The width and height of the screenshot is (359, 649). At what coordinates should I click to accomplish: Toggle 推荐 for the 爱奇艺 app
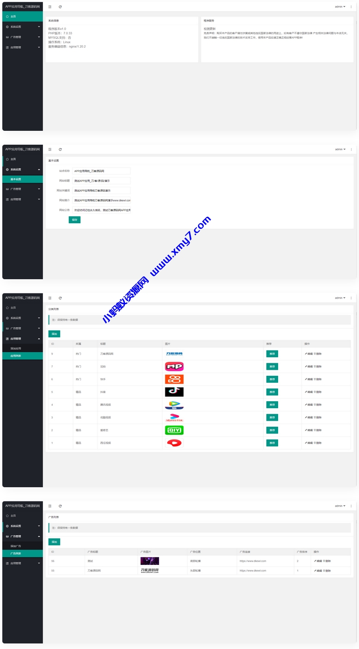click(x=272, y=430)
